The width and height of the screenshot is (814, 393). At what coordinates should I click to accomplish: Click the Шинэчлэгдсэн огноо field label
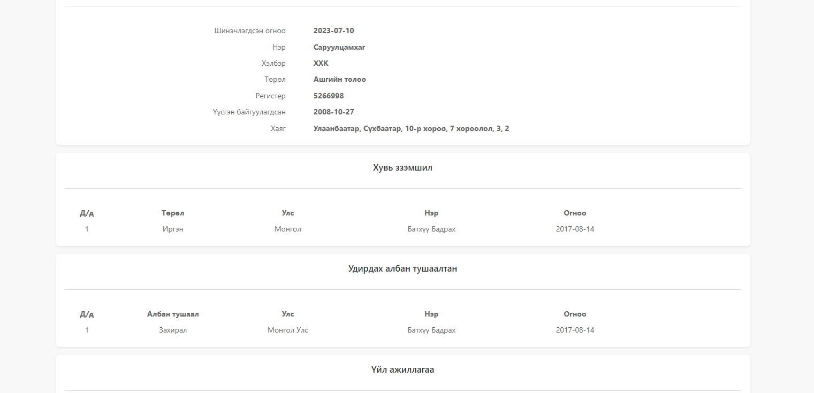click(x=250, y=31)
